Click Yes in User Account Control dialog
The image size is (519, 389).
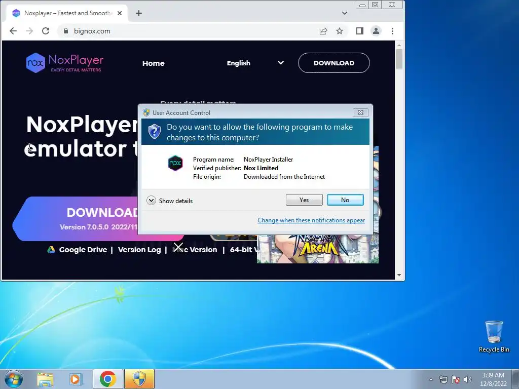[304, 200]
